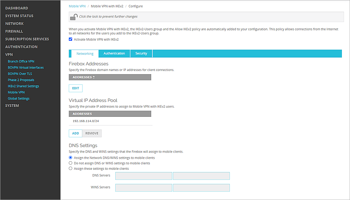Uncheck Activate Mobile VPN with IKEv2
Screen dimensions: 350x200
70,39
